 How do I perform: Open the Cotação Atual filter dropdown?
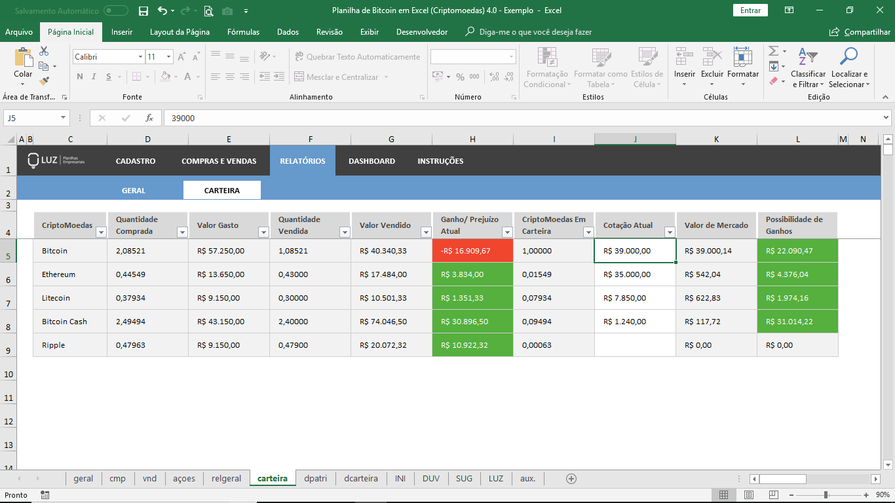click(669, 232)
